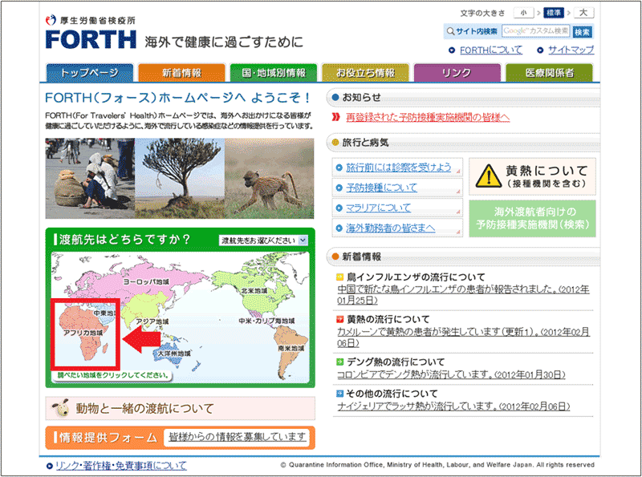
Task: Open the 渡航先をお選びください destination dropdown
Action: tap(264, 240)
